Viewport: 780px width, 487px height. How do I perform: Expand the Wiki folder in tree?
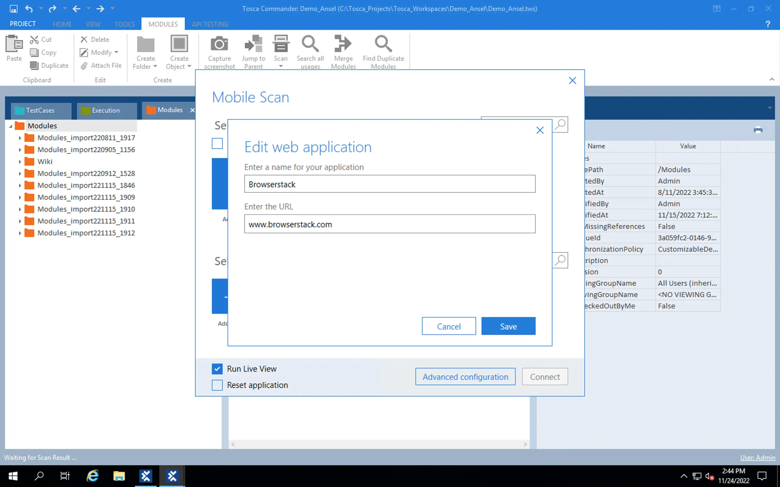click(x=20, y=162)
